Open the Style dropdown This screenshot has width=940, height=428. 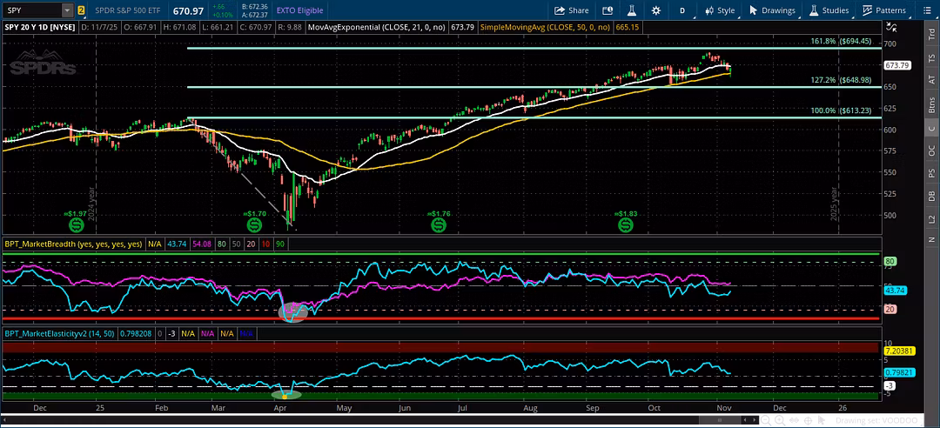point(719,10)
